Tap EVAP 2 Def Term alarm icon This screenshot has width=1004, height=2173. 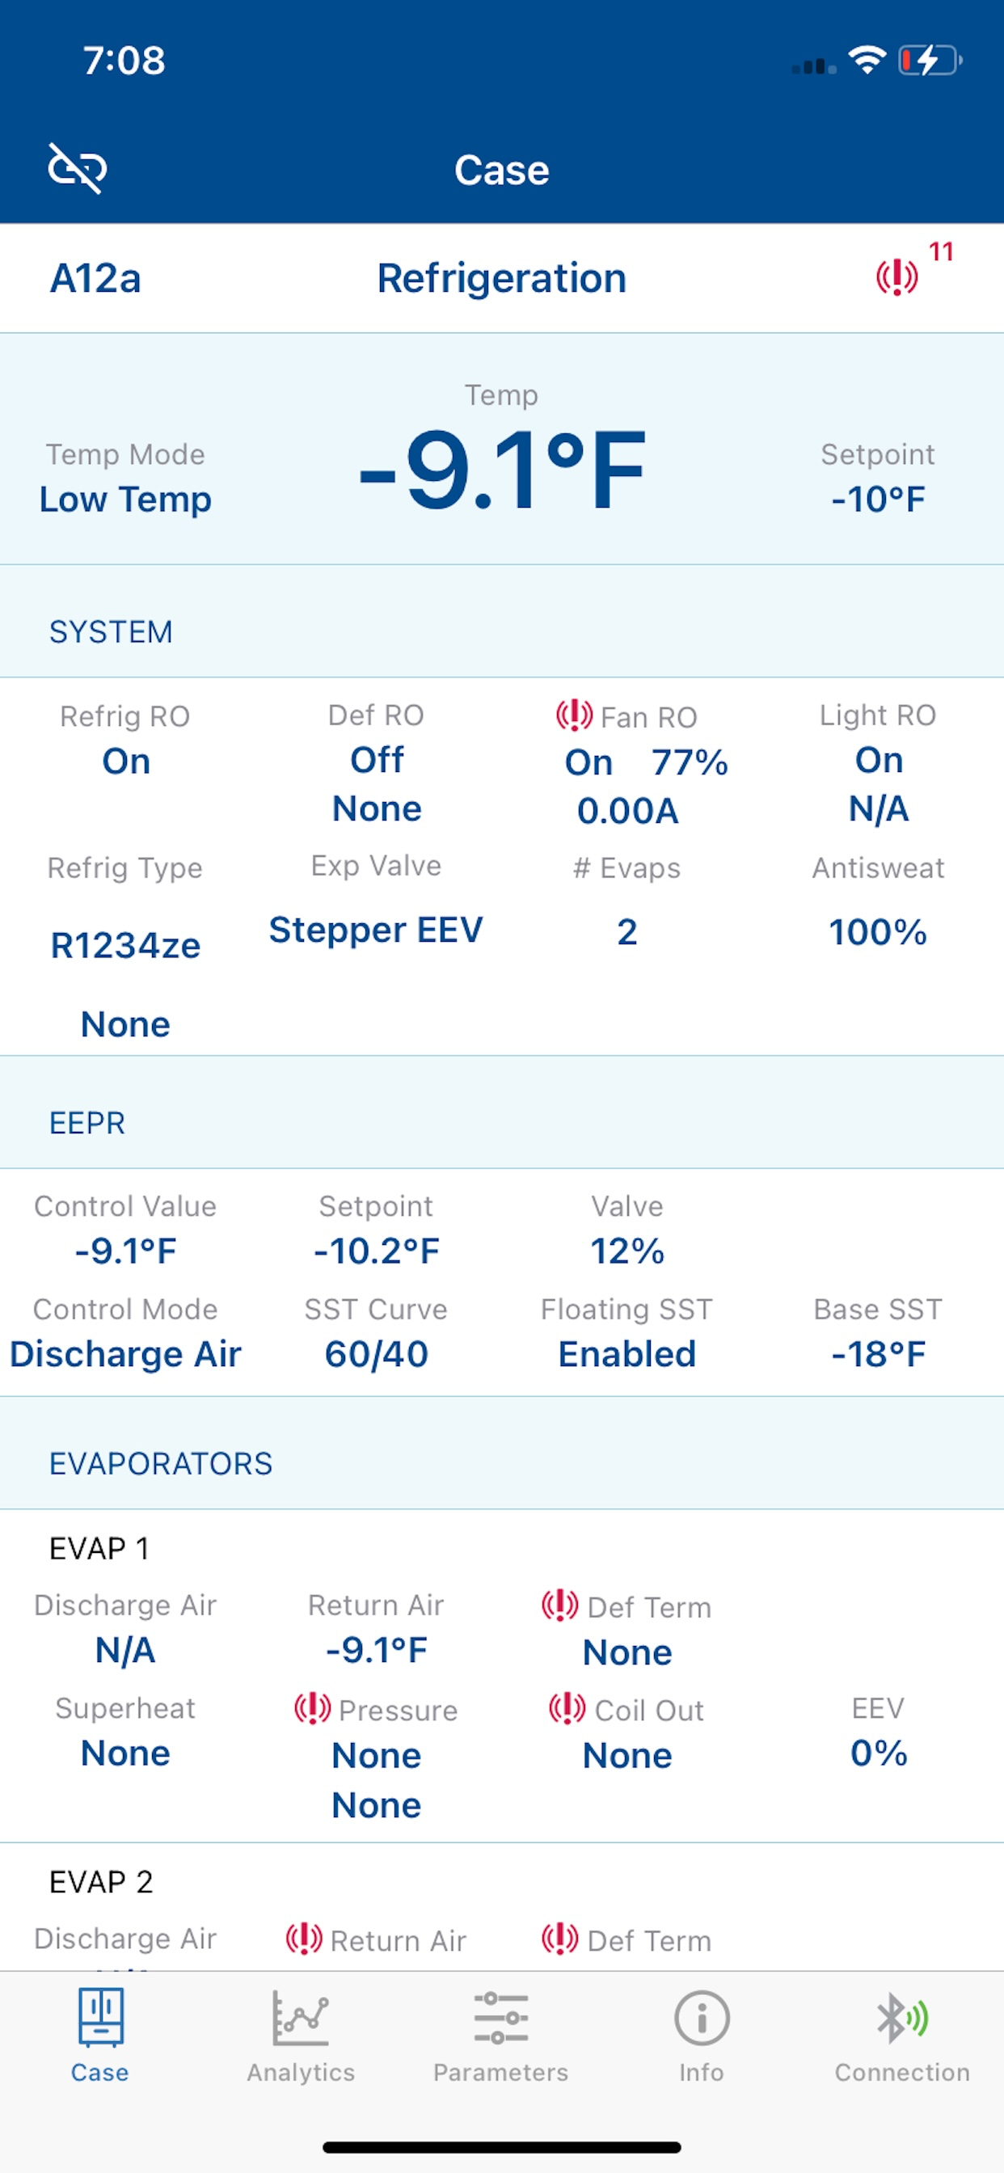point(559,1939)
